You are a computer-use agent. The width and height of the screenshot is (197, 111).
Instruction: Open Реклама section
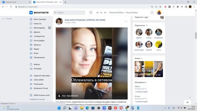tap(38, 68)
